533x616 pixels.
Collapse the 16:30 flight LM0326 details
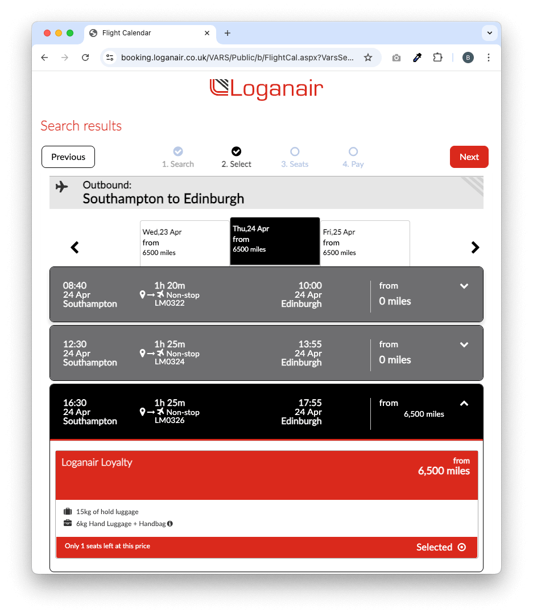click(464, 404)
